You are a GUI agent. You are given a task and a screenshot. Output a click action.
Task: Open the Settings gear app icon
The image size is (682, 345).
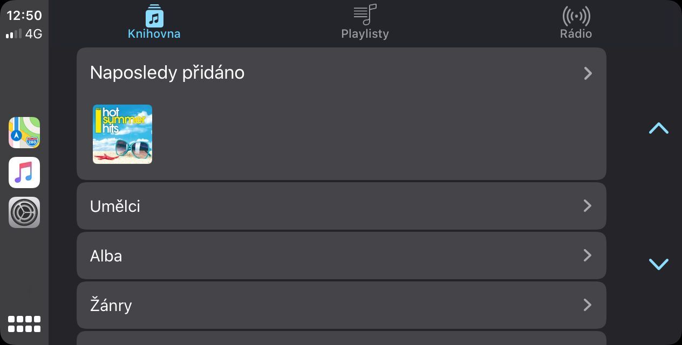coord(24,212)
